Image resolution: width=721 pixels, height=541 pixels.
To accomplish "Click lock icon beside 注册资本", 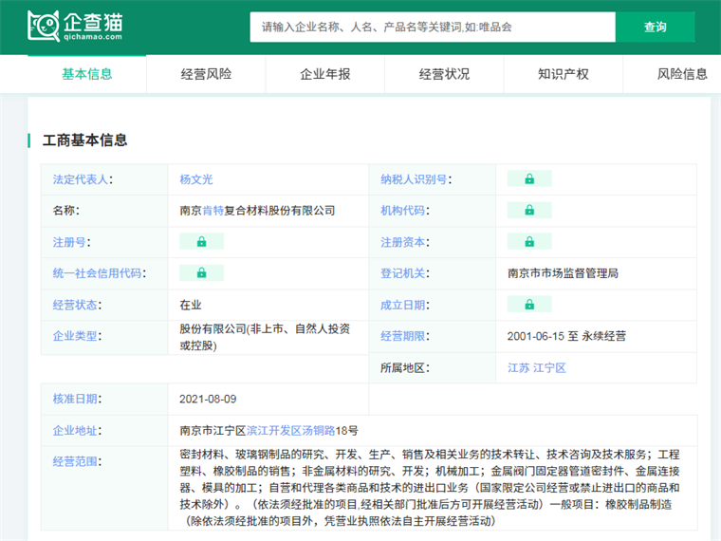I will click(528, 241).
